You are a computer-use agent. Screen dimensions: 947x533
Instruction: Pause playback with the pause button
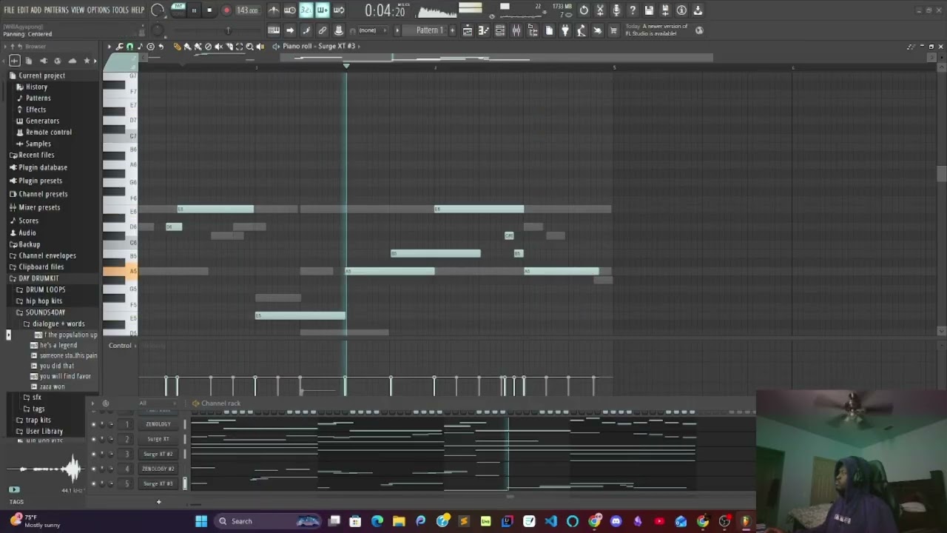(x=194, y=10)
